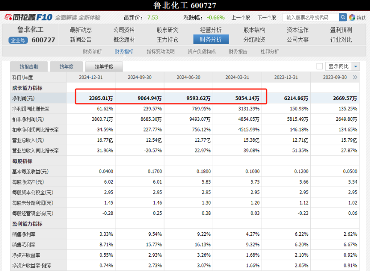Select the 销售毛利率 row label
The height and width of the screenshot is (271, 370).
[24, 245]
